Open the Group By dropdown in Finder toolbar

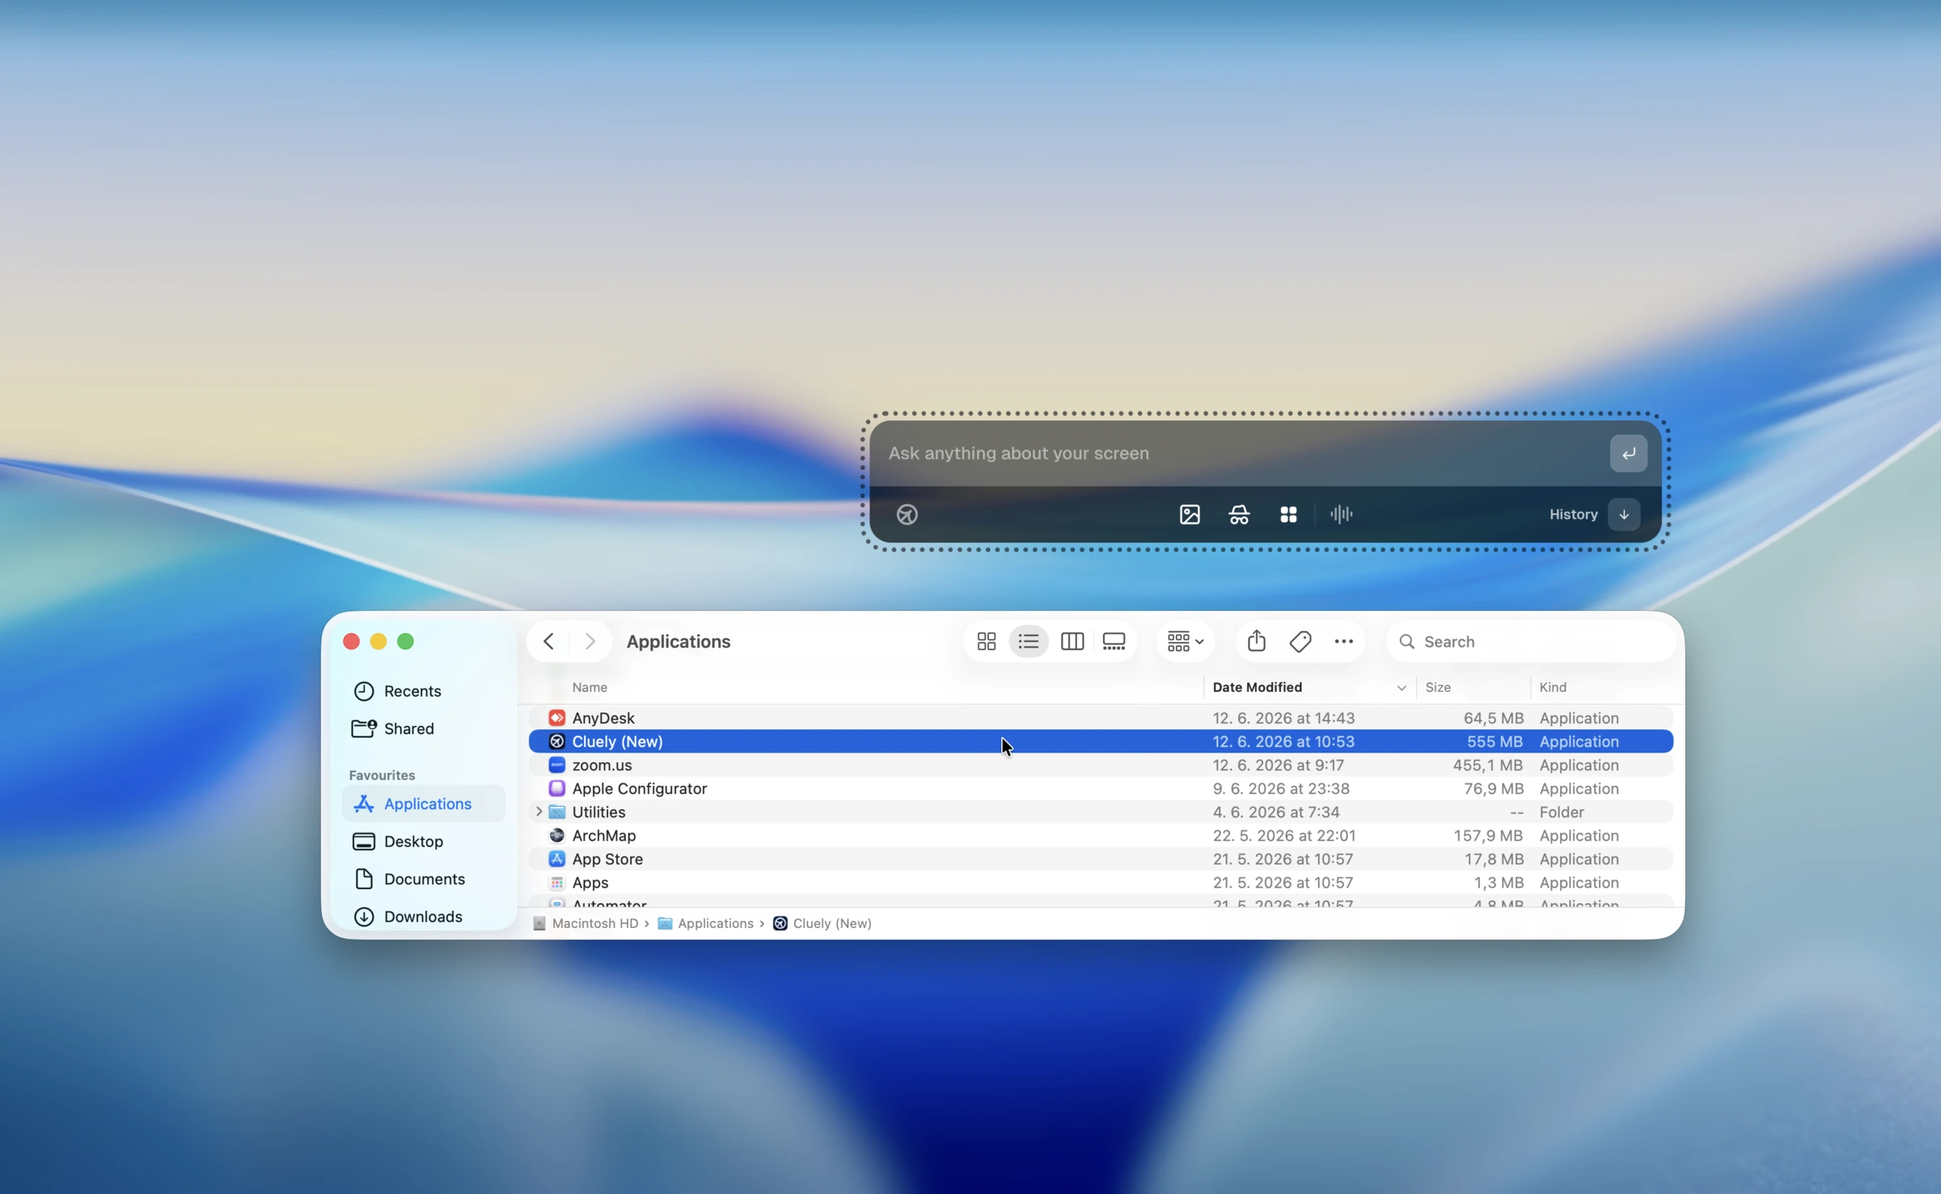[x=1185, y=641]
